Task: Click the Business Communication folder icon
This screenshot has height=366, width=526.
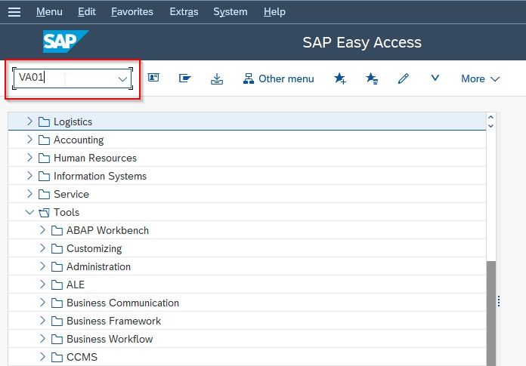Action: click(x=57, y=303)
